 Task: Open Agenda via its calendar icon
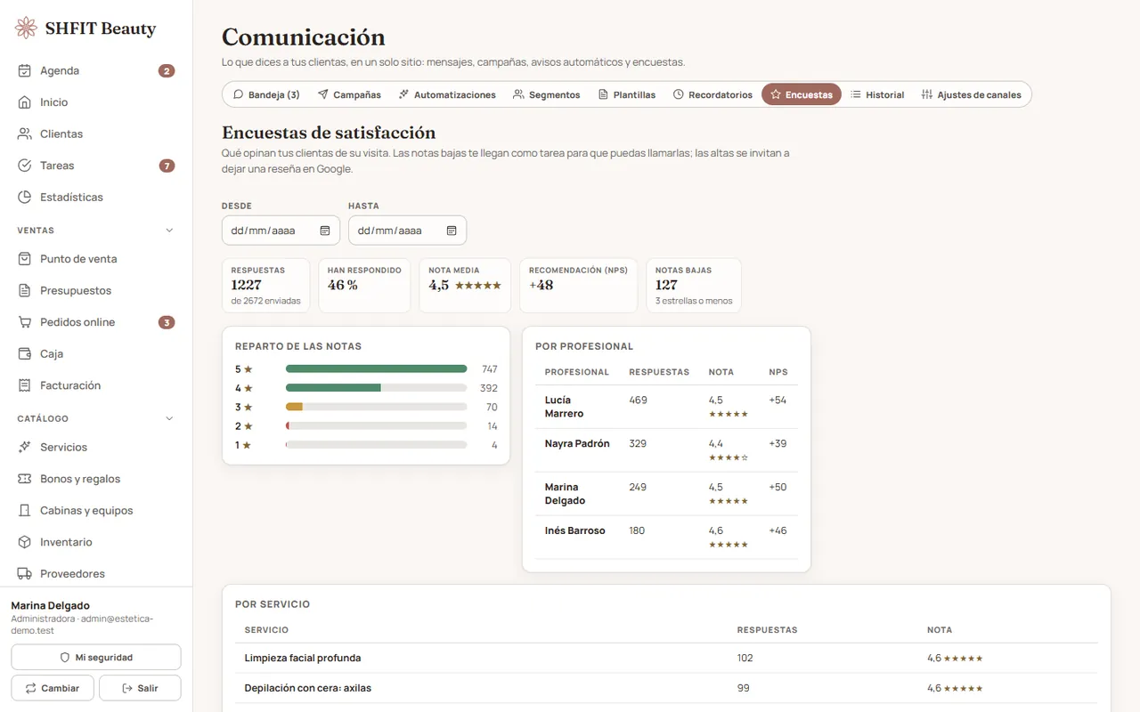[x=25, y=70]
